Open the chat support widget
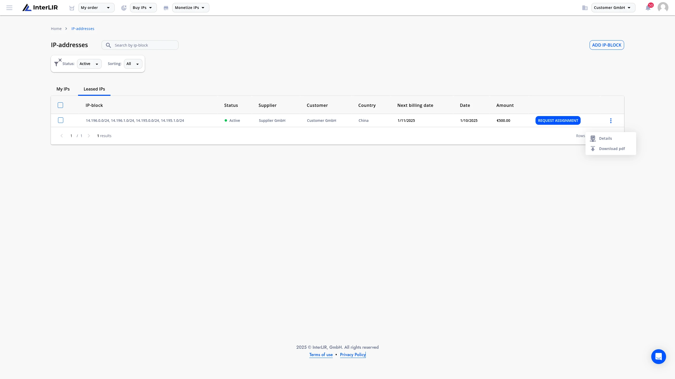675x379 pixels. coord(658,357)
